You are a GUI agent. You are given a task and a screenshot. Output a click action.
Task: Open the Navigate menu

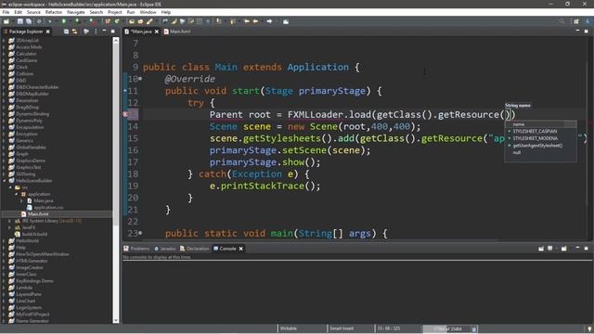point(76,12)
